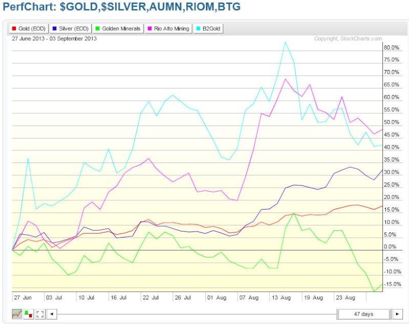Click the 23 Aug axis label

pyautogui.click(x=346, y=297)
